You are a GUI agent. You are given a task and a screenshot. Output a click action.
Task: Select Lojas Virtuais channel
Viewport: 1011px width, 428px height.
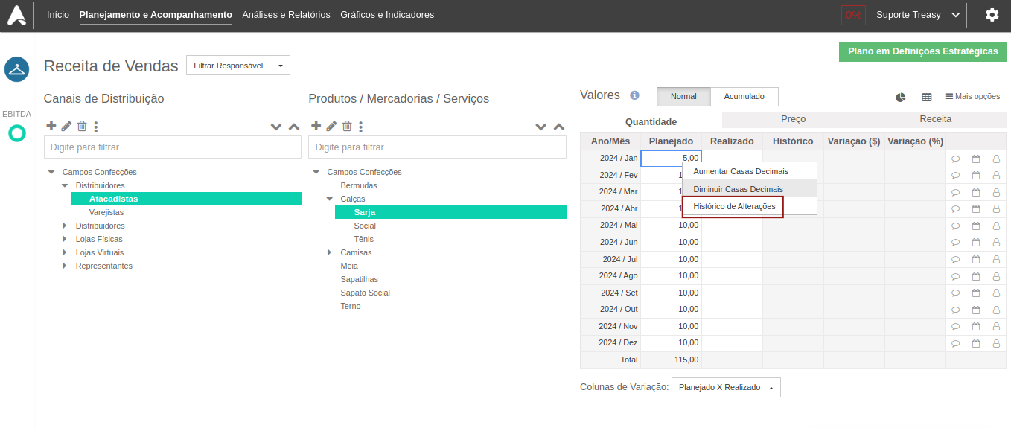coord(100,252)
